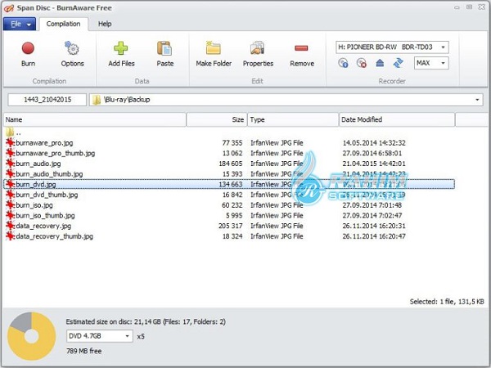Sort files by the Name column
Screen dimensions: 491x368
pyautogui.click(x=95, y=119)
